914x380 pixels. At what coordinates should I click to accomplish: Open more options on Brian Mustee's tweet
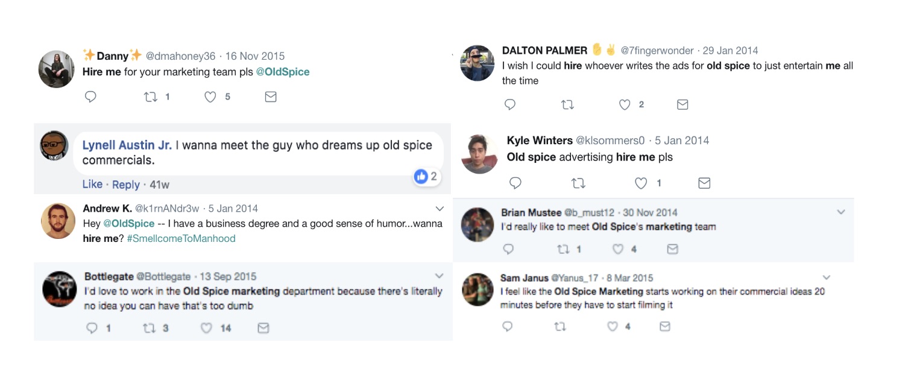tap(841, 212)
